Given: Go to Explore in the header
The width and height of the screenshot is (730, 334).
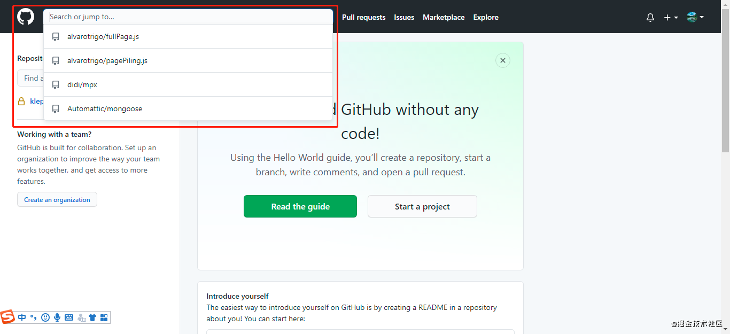Looking at the screenshot, I should (486, 18).
